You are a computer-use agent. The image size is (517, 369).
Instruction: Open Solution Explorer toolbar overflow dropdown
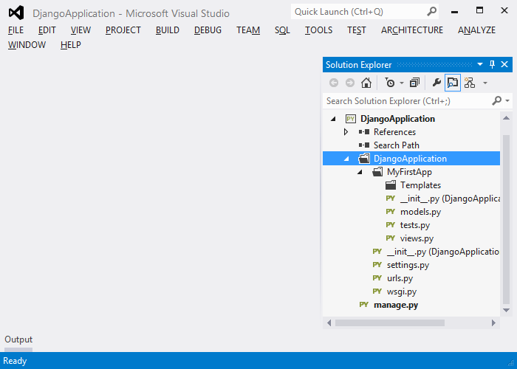click(x=485, y=83)
